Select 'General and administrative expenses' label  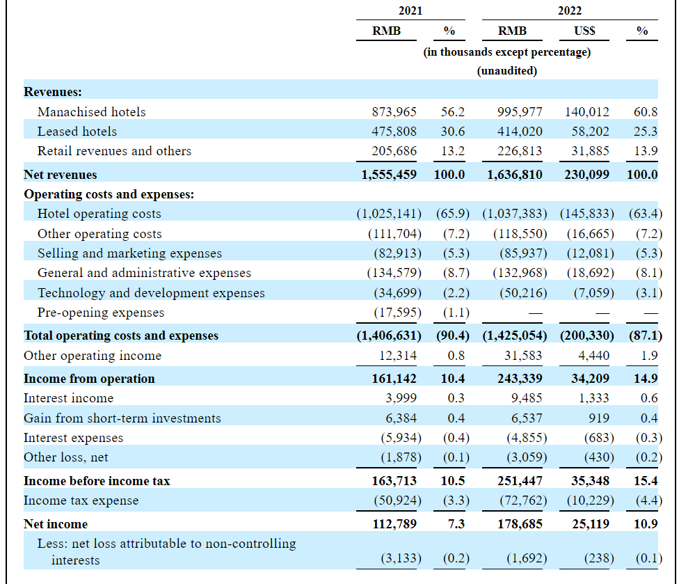144,272
